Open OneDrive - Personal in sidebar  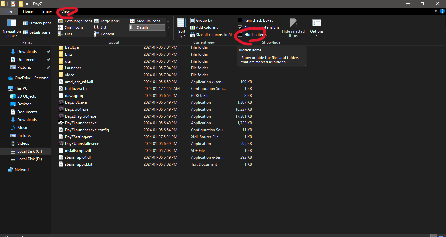(x=28, y=78)
